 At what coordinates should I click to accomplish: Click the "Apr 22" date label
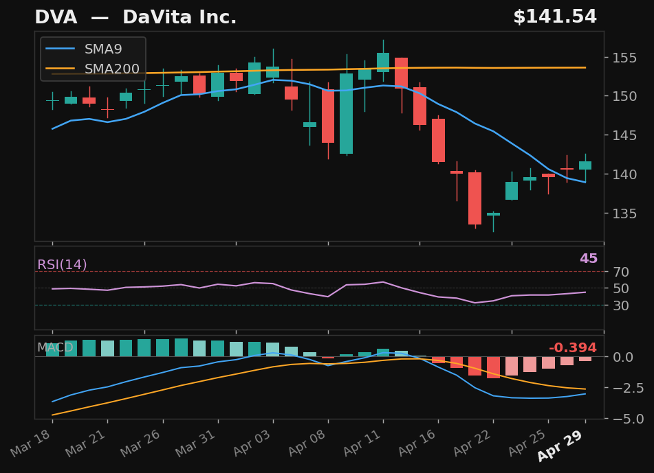[x=472, y=443]
